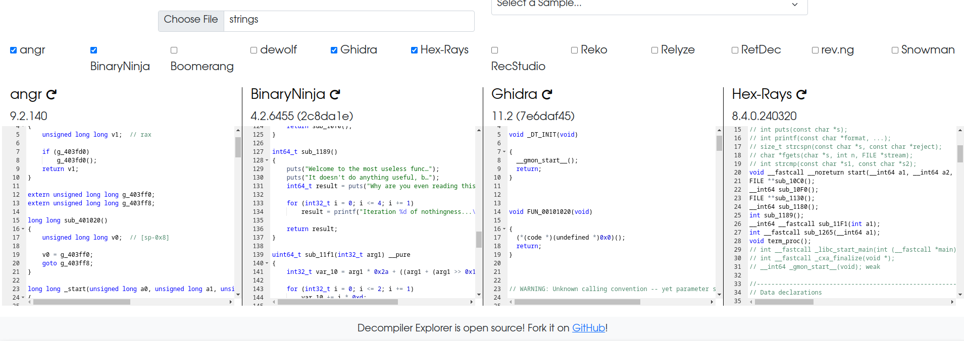This screenshot has width=964, height=341.
Task: Click 'void _DT_INIT(void)' in Ghidra code
Action: click(x=543, y=135)
